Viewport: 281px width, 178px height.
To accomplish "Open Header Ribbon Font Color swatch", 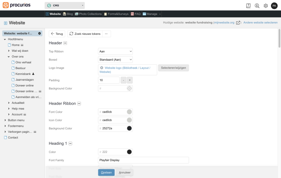I will (x=129, y=112).
